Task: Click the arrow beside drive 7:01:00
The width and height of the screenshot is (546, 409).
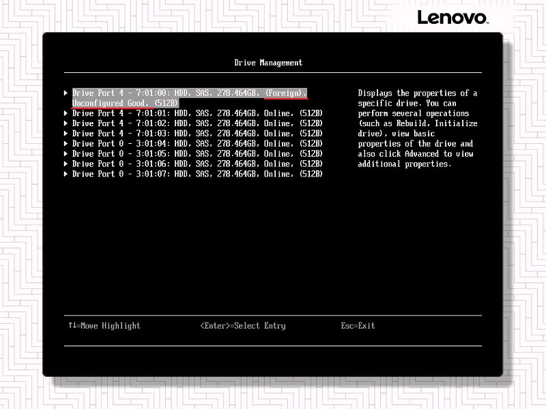Action: [x=66, y=93]
